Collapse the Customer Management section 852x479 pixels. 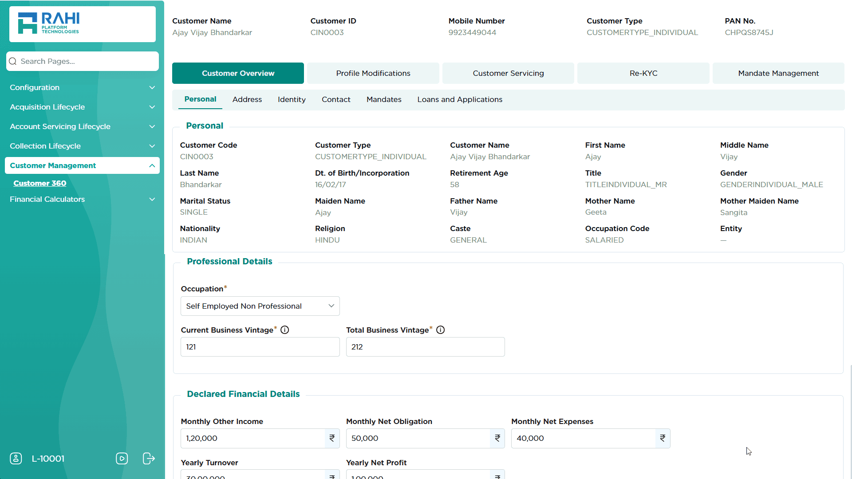[82, 165]
